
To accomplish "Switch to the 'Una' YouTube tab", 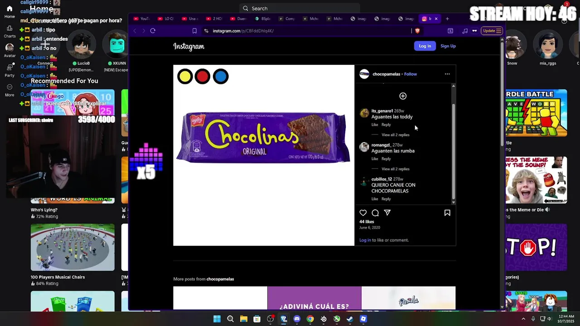I will click(x=190, y=19).
